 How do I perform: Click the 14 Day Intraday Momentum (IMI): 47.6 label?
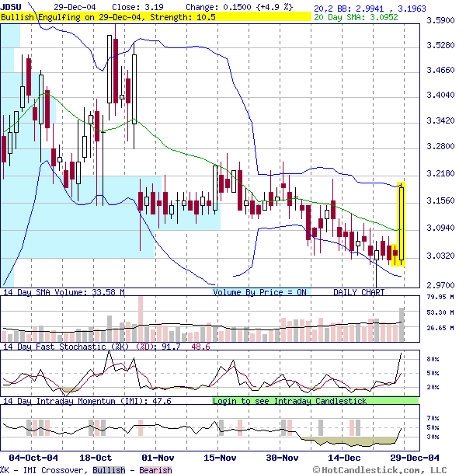[x=87, y=401]
